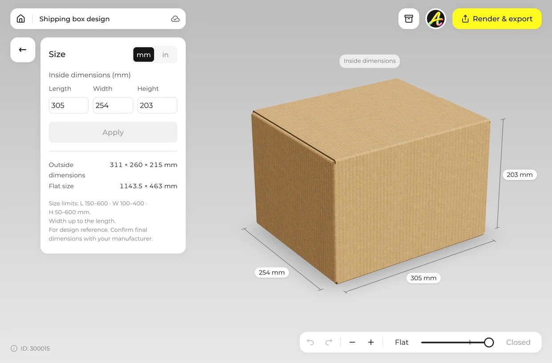Click the 311 × 260 × 215 mm value
Image resolution: width=552 pixels, height=363 pixels.
coord(143,165)
